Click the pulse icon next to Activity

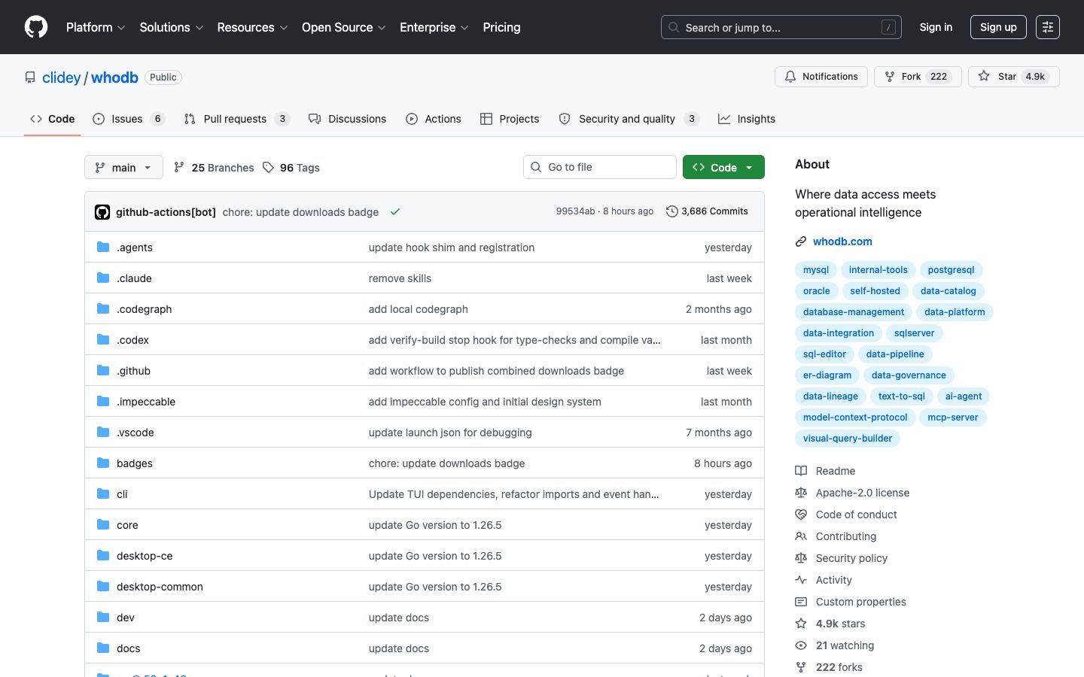tap(801, 580)
